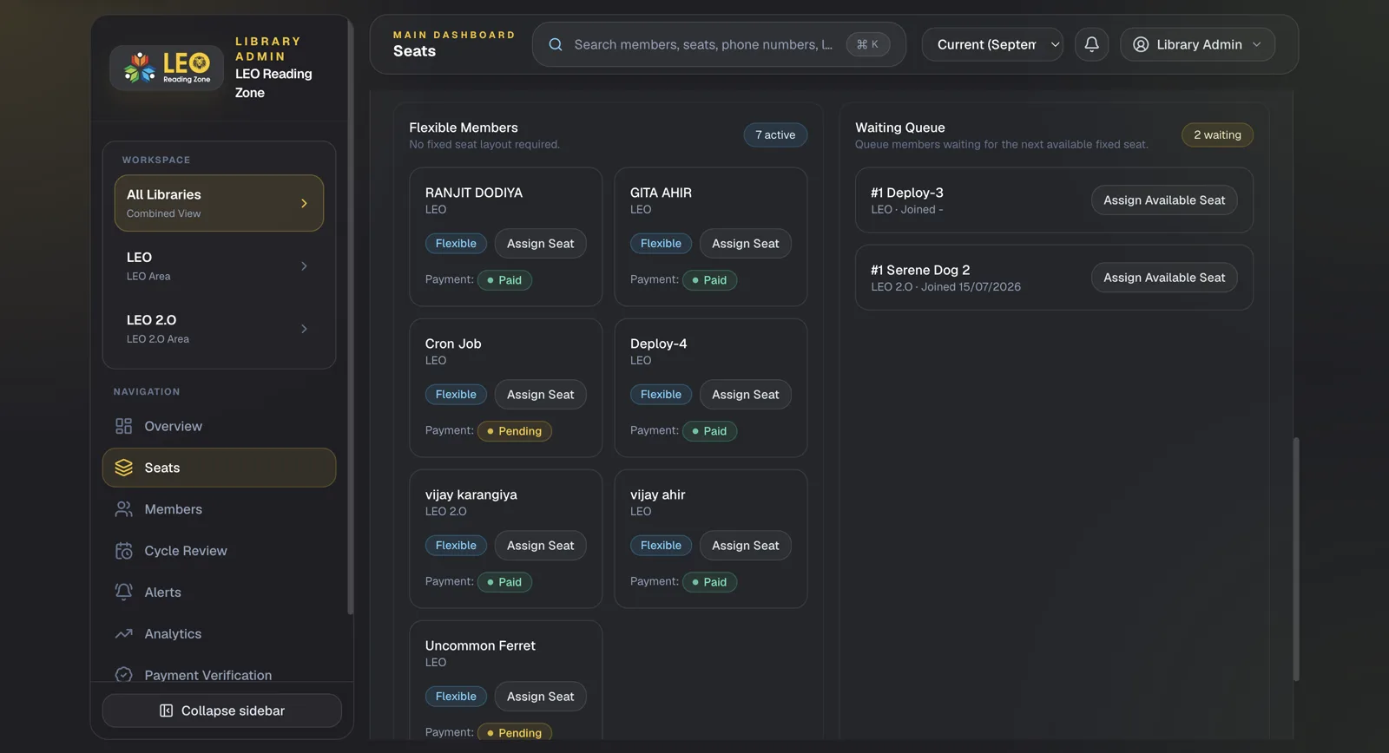The width and height of the screenshot is (1389, 753).
Task: Click the Pending status on Uncommon Ferret
Action: [x=515, y=732]
